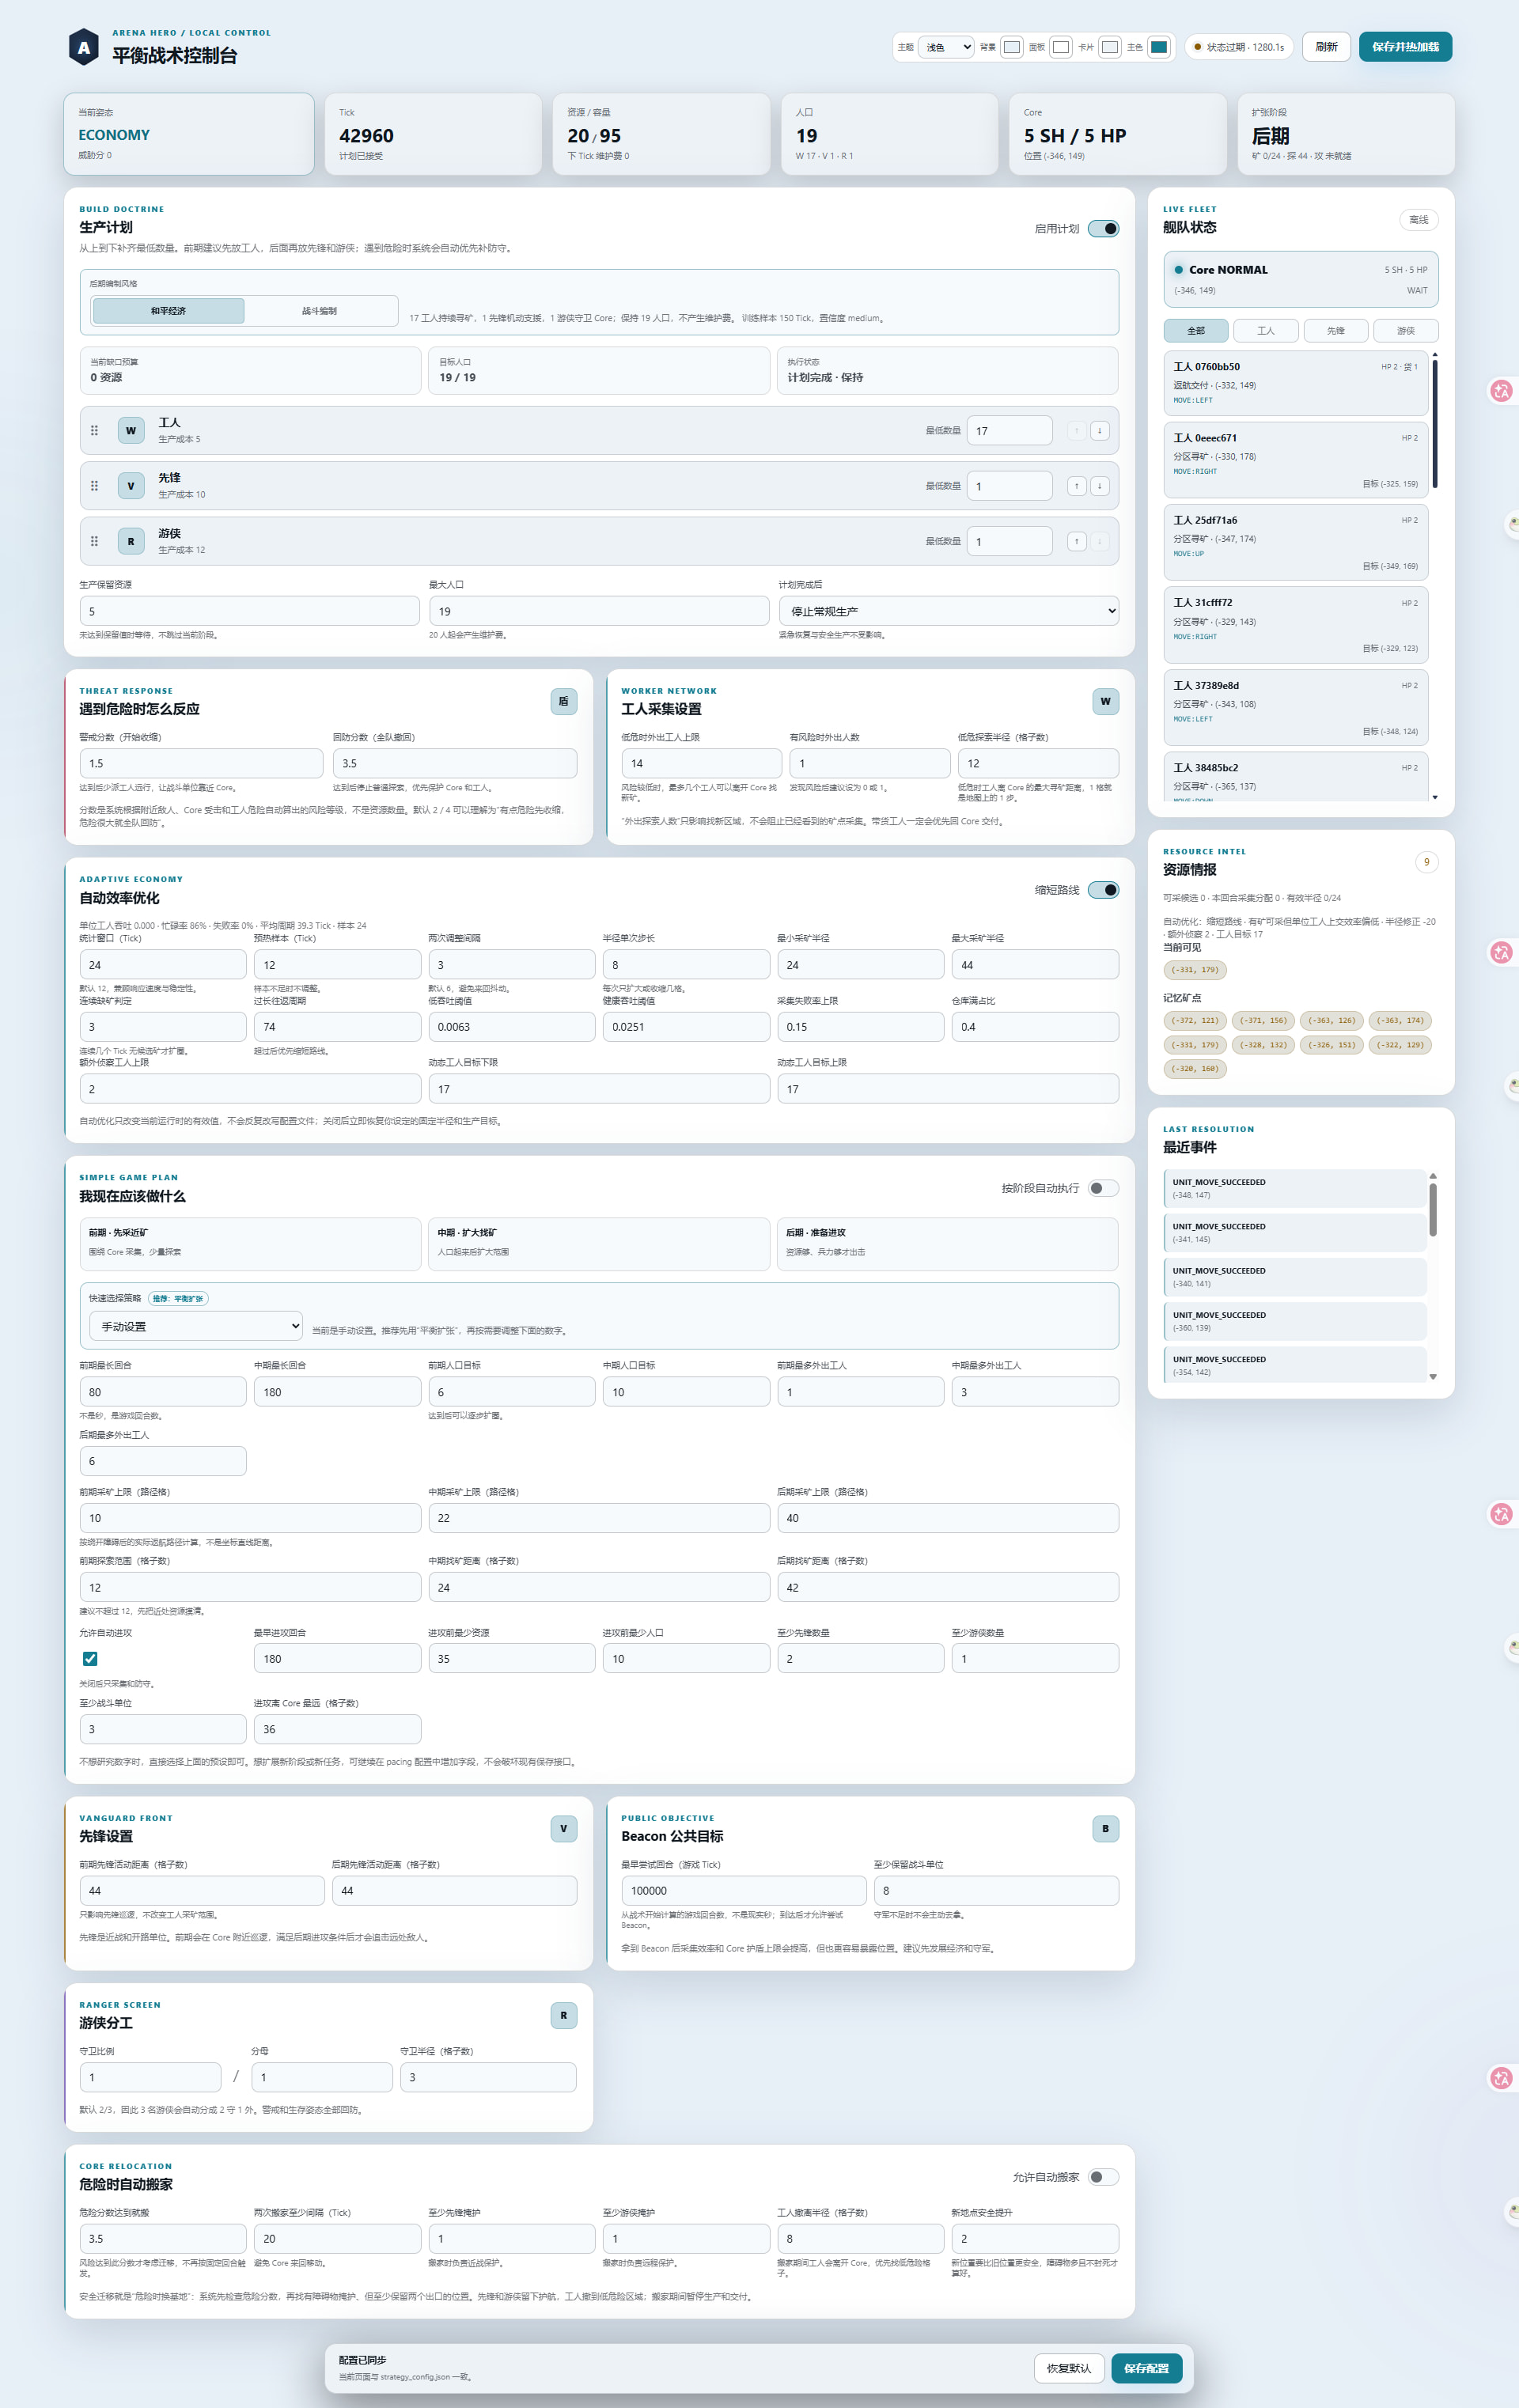1519x2408 pixels.
Task: Click the 进攻前最少资源 input field
Action: click(x=512, y=1658)
